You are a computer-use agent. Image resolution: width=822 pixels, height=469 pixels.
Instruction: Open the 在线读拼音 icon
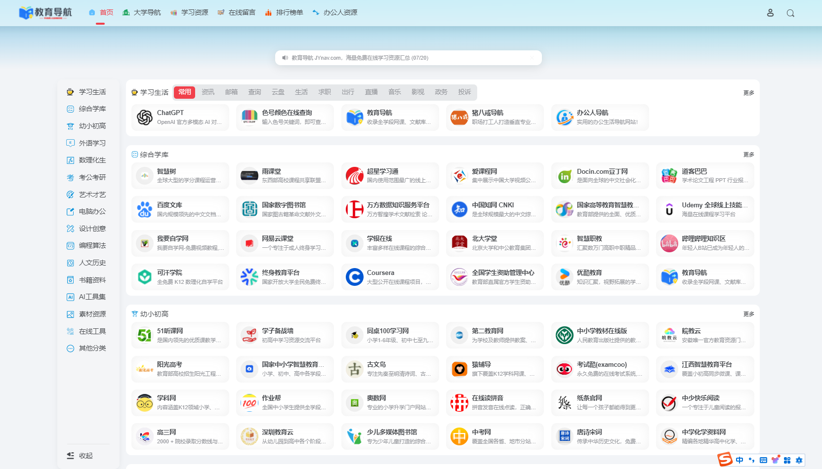[459, 403]
